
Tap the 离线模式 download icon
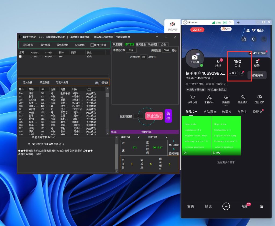point(243,98)
